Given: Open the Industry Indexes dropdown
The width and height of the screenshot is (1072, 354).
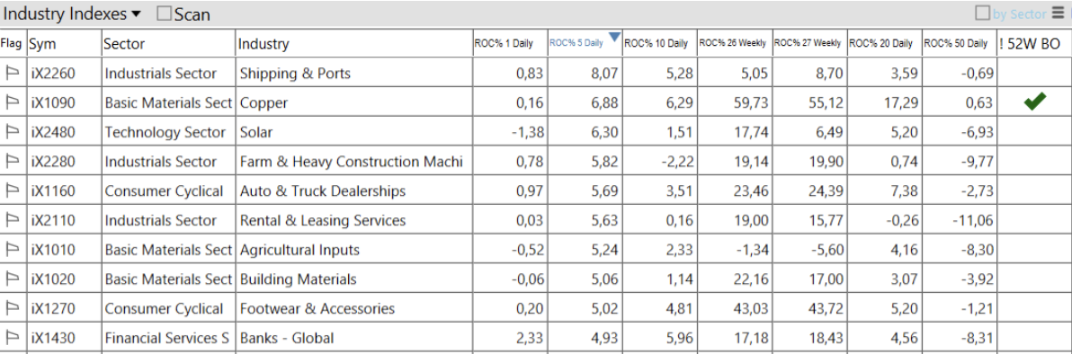Looking at the screenshot, I should [73, 13].
